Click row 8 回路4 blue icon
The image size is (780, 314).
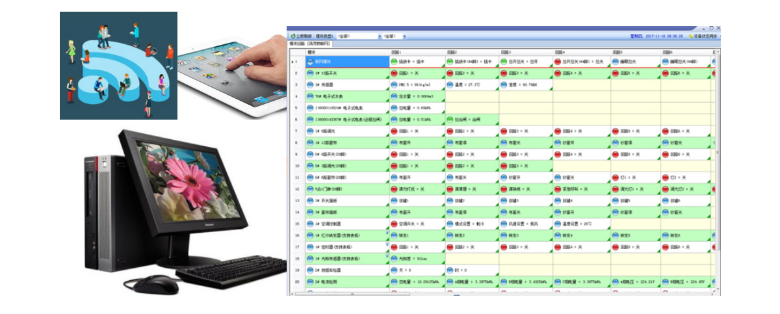(559, 142)
